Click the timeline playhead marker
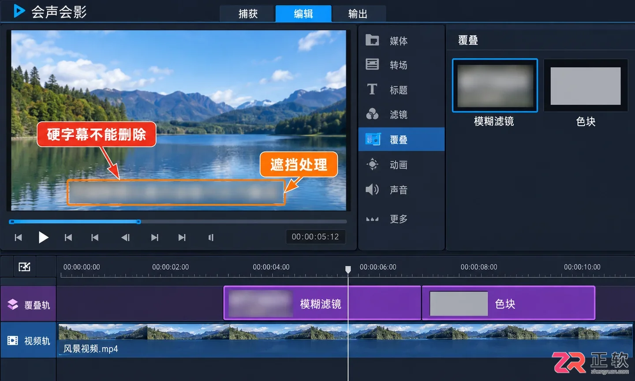 [x=348, y=269]
